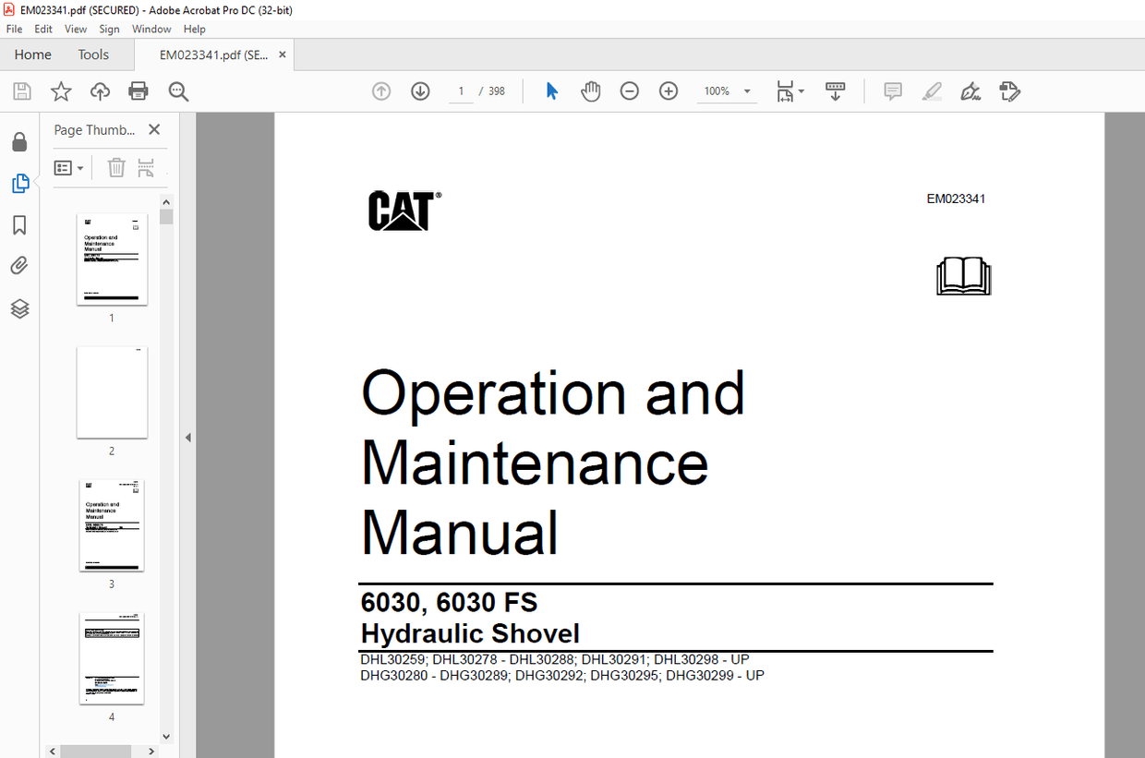
Task: Enable the highlight text tool
Action: [932, 90]
